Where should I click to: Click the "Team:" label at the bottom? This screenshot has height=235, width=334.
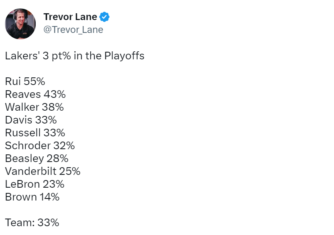(x=20, y=223)
